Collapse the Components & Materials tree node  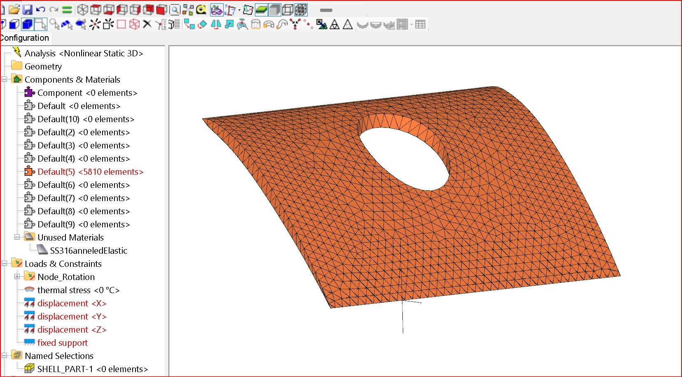click(x=5, y=79)
